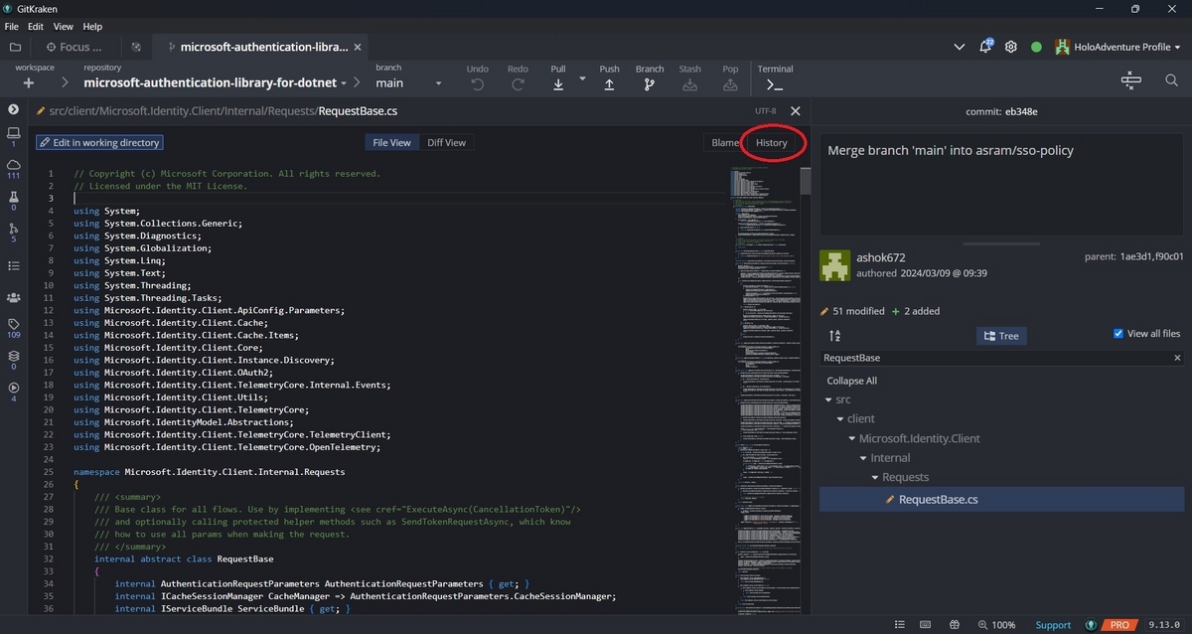
Task: Click the Redo toolbar button
Action: pyautogui.click(x=518, y=78)
